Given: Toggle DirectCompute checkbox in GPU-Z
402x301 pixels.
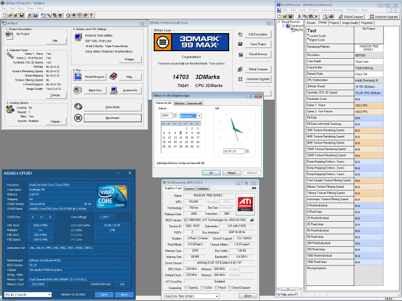Looking at the screenshot, I should [230, 287].
